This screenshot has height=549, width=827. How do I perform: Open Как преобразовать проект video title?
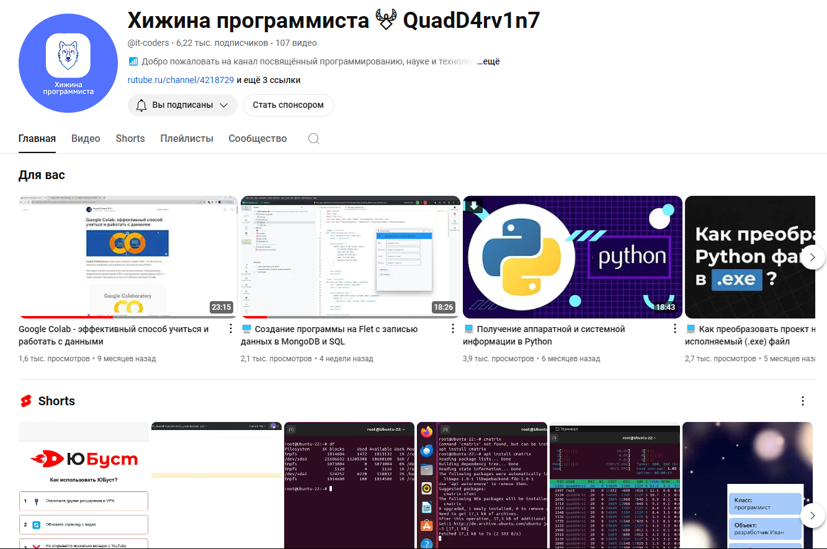[750, 335]
